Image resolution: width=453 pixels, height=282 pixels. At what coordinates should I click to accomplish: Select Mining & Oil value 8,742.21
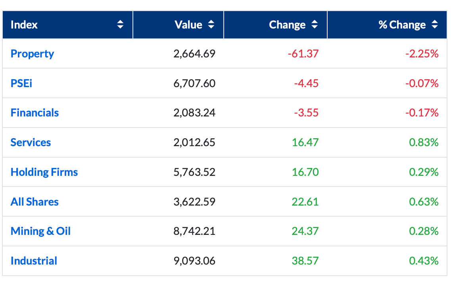[194, 231]
